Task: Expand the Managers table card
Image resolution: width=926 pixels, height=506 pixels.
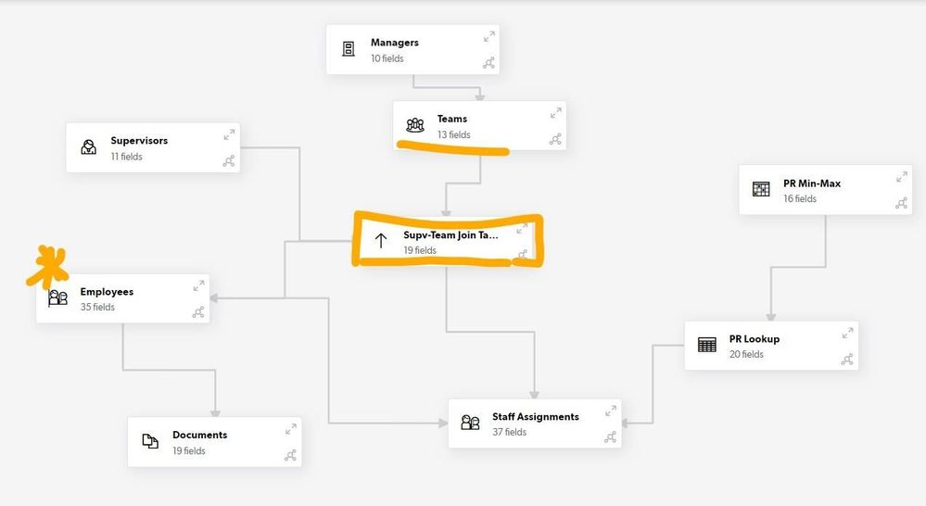Action: click(489, 37)
